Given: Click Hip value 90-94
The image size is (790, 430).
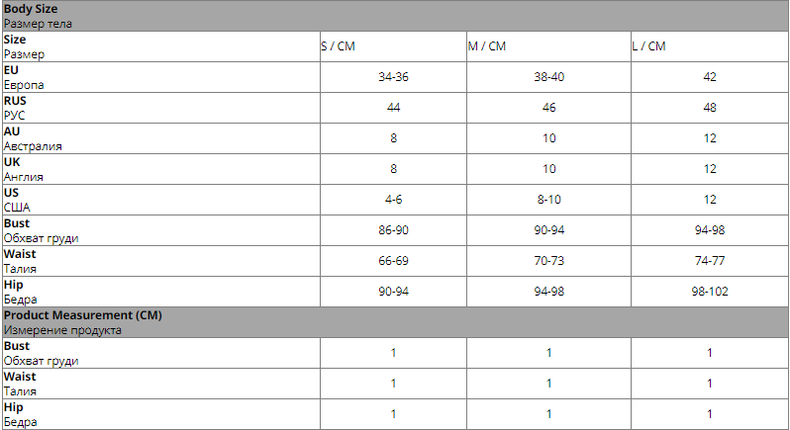Looking at the screenshot, I should coord(393,293).
